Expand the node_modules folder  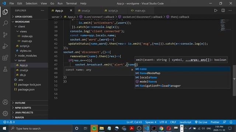tap(29, 55)
